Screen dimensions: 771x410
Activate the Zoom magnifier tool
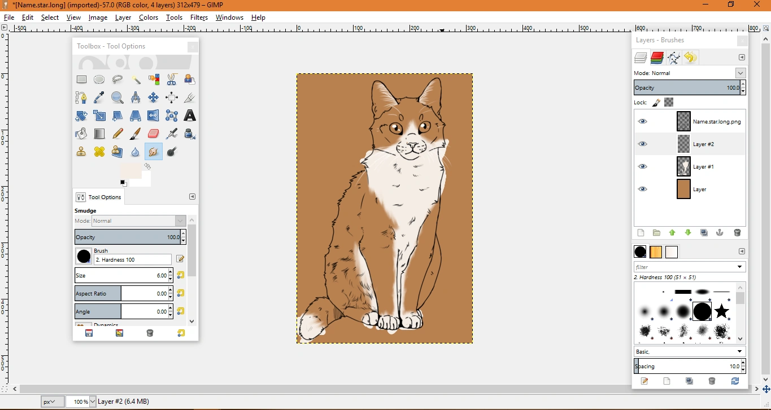[x=117, y=98]
